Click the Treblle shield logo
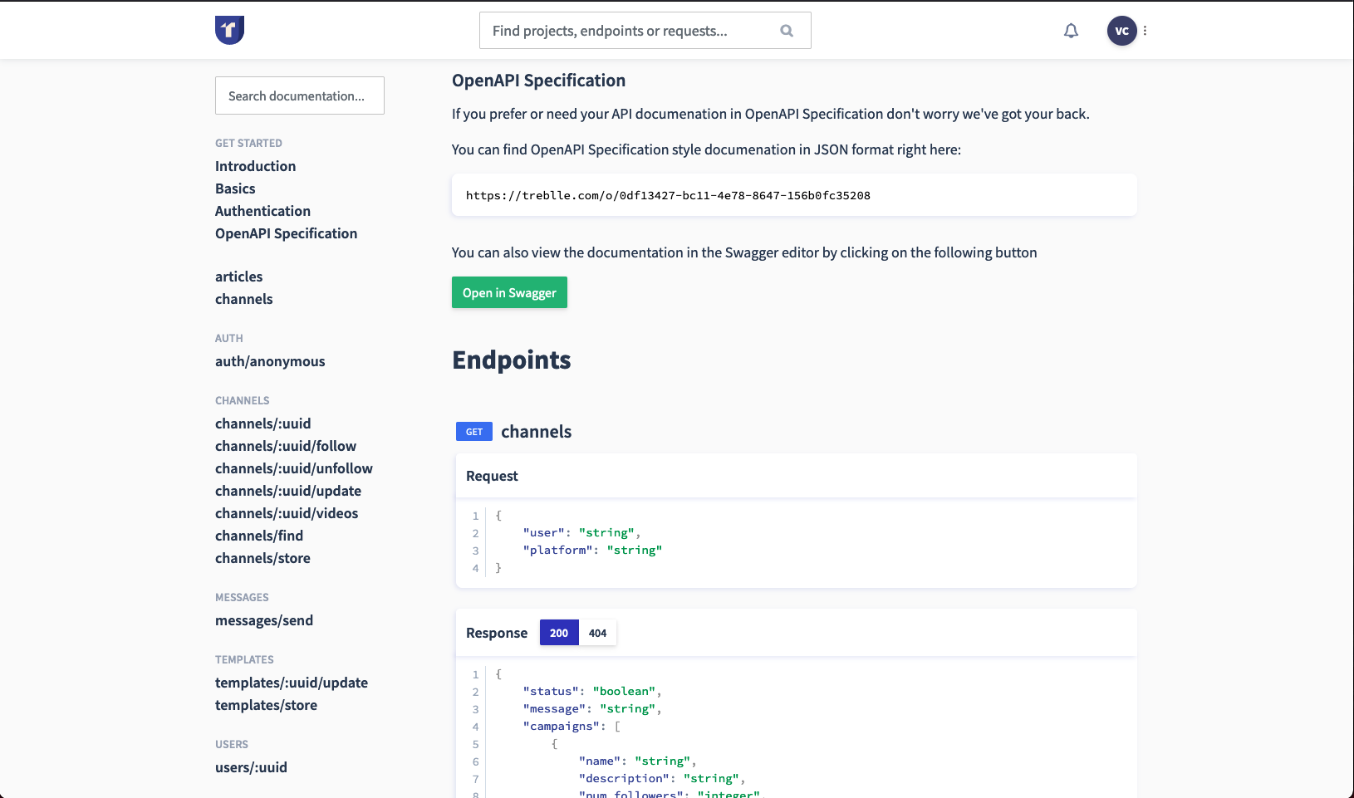The height and width of the screenshot is (798, 1354). pos(229,30)
